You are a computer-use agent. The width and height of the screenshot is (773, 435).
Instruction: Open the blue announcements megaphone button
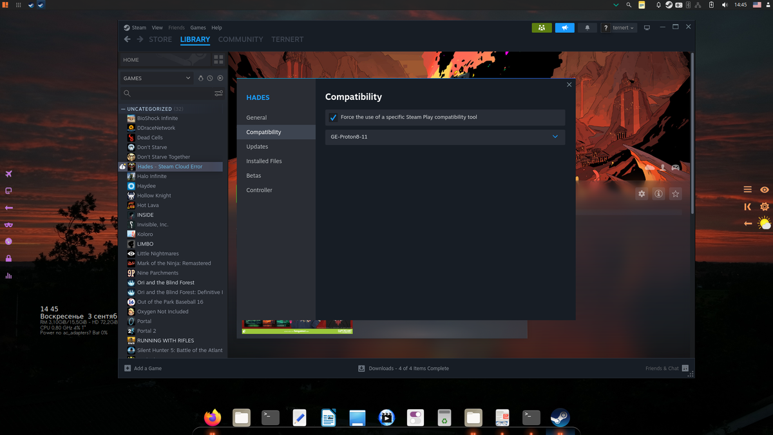tap(564, 28)
